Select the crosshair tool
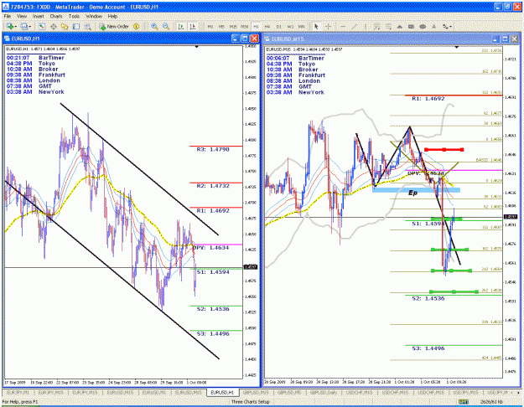This screenshot has width=524, height=407. tap(328, 26)
